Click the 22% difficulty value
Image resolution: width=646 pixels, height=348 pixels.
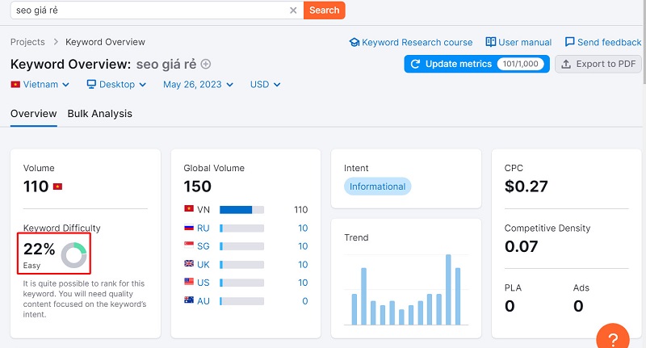tap(39, 249)
